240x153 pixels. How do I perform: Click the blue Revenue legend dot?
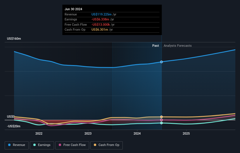coord(9,145)
